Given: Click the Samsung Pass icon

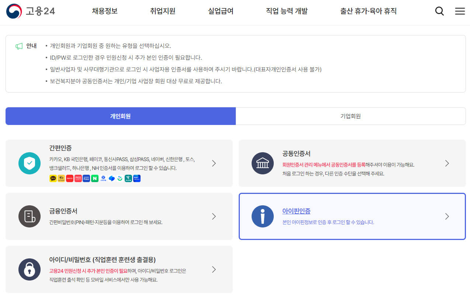Looking at the screenshot, I should [86, 178].
